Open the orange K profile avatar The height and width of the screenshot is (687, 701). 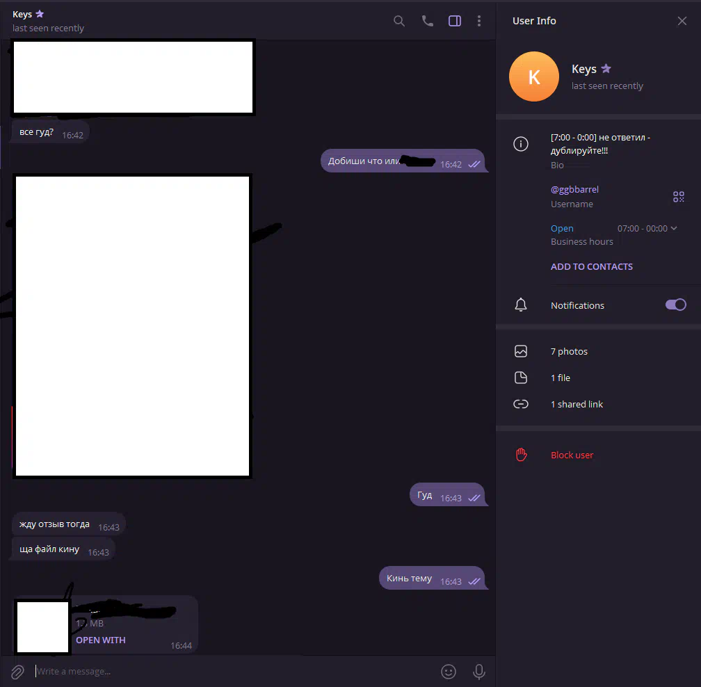pos(534,76)
